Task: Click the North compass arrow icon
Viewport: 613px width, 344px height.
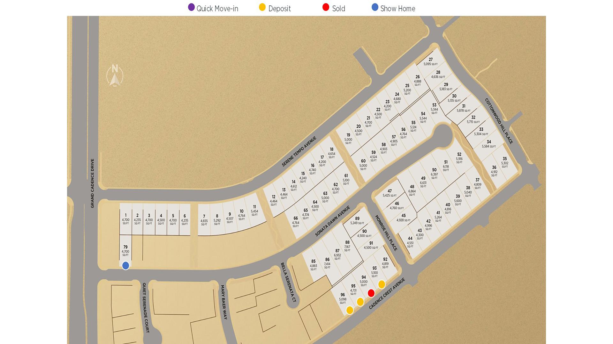Action: (x=115, y=75)
